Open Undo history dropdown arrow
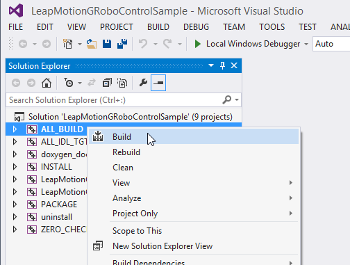The width and height of the screenshot is (350, 265). (x=156, y=44)
